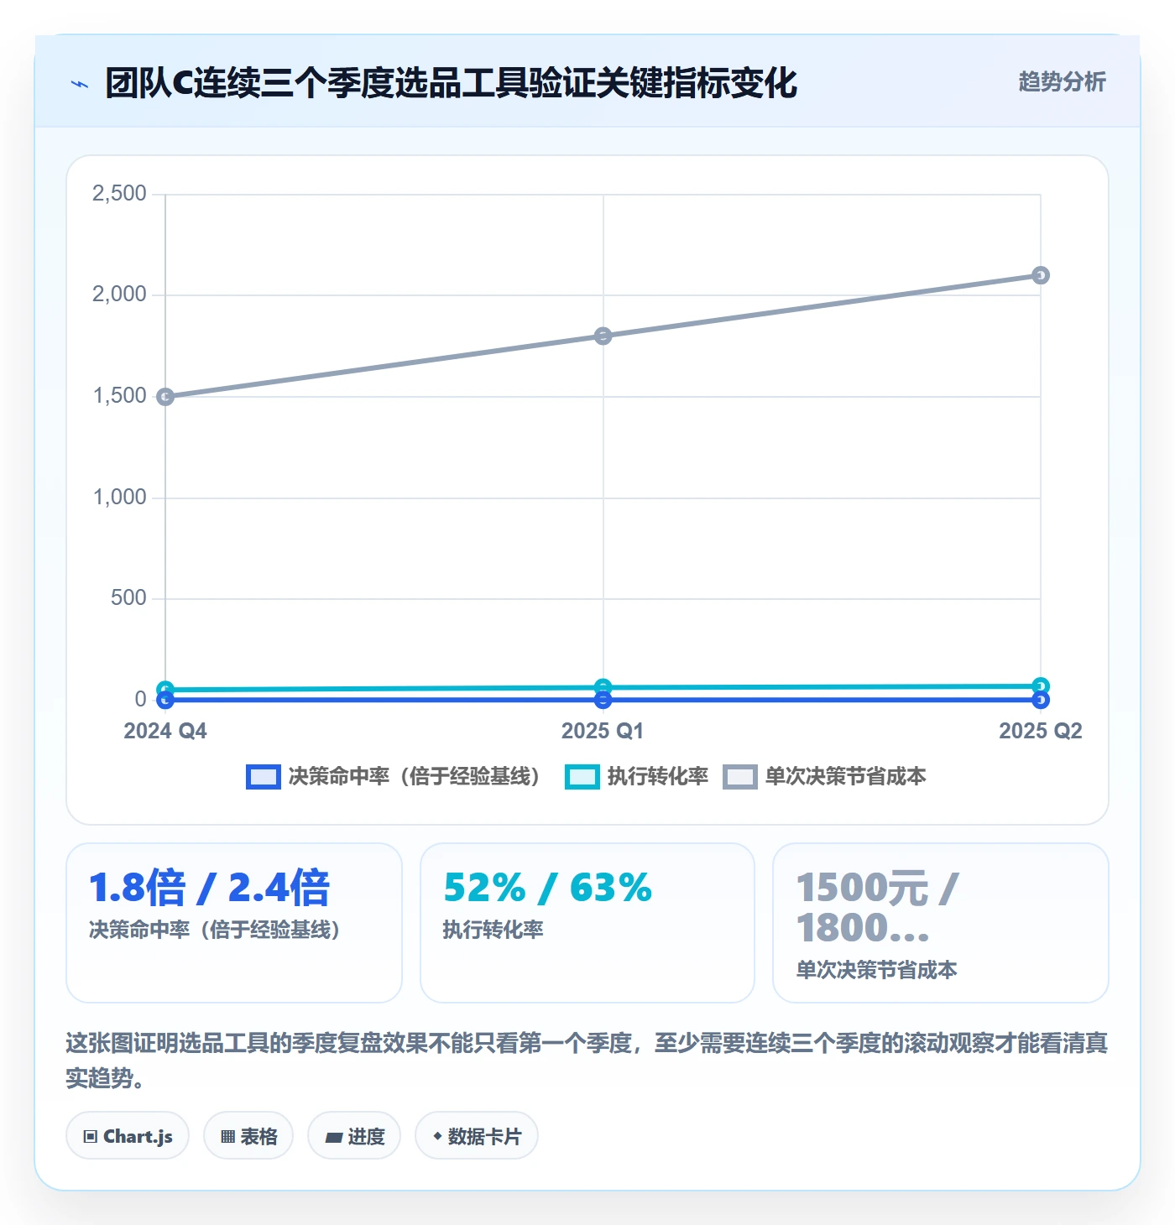Screen dimensions: 1175x1225
Task: Click the 执行转化率 caption under 52% / 63%
Action: 493,930
